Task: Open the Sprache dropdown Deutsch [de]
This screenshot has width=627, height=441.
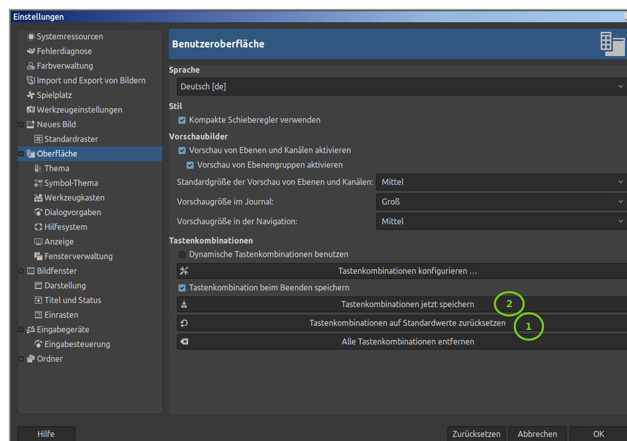Action: click(402, 86)
